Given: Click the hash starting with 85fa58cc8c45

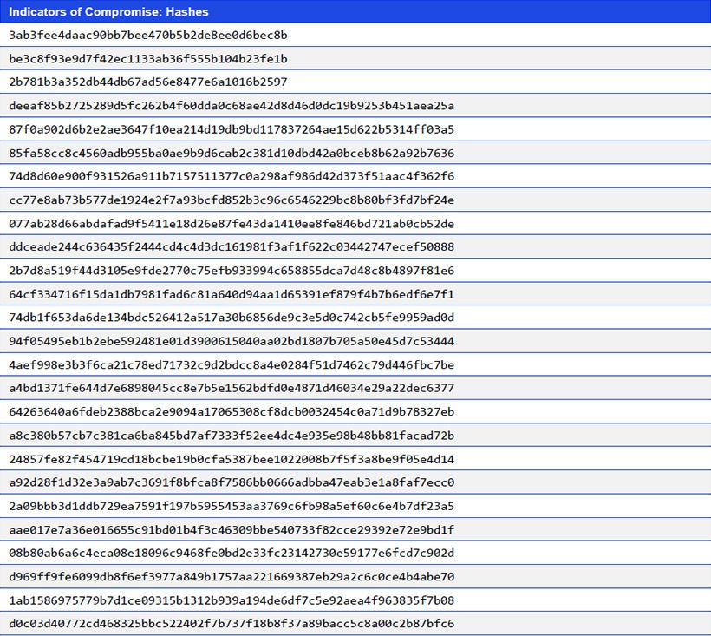Looking at the screenshot, I should tap(232, 153).
